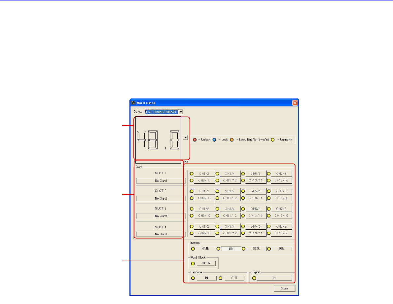Choose Cascade IN as clock source
The height and width of the screenshot is (304, 393).
click(206, 278)
